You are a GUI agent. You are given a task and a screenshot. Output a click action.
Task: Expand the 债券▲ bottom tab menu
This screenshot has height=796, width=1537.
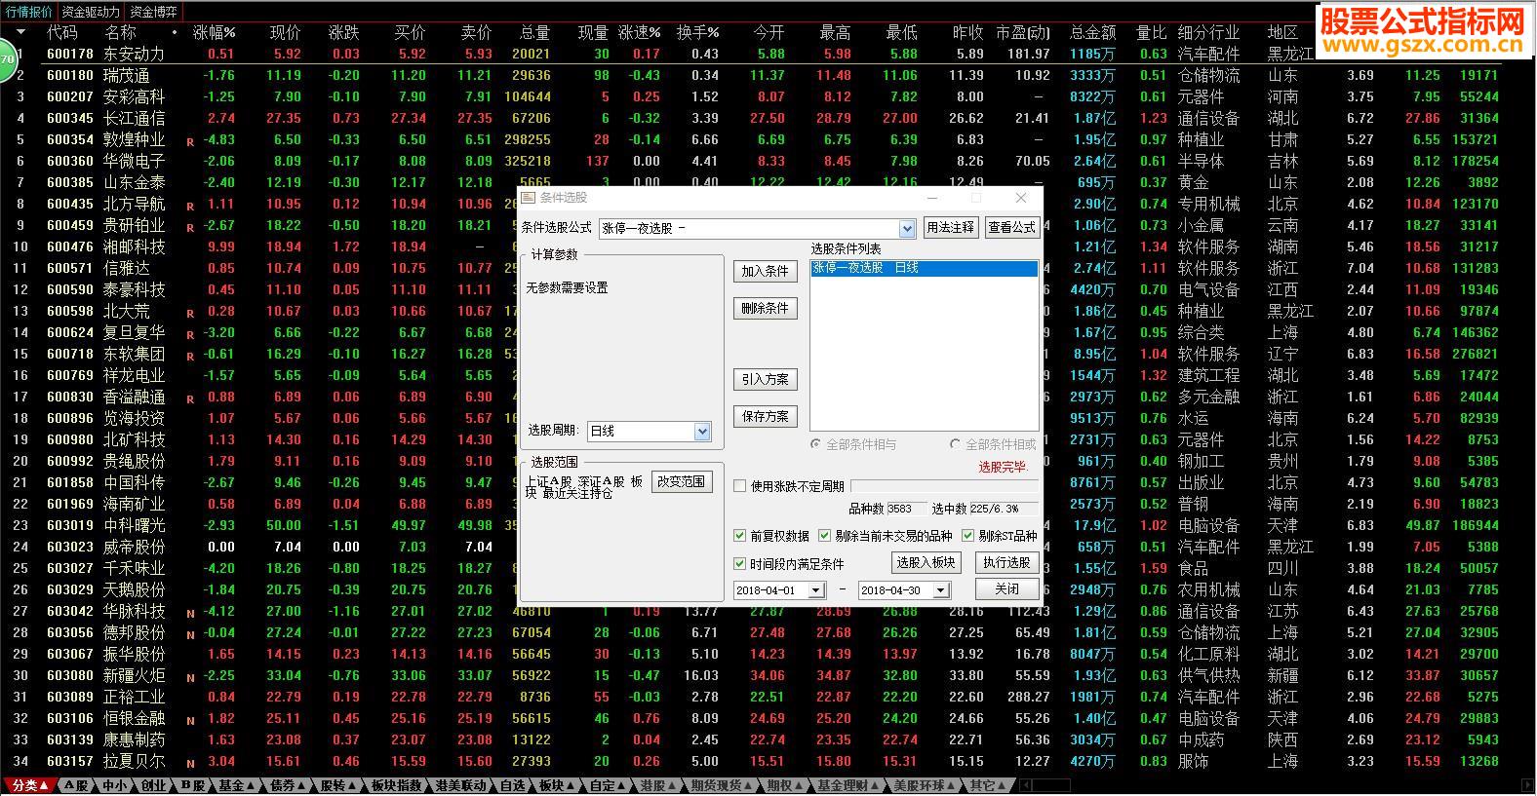(288, 785)
